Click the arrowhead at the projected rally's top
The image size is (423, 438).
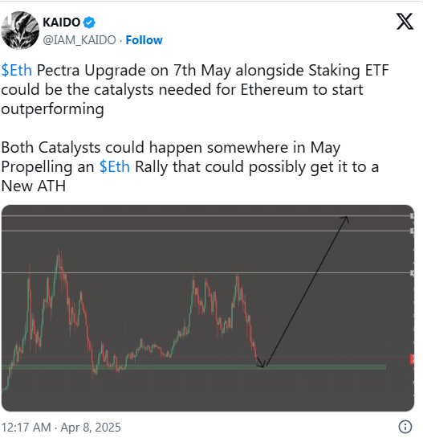click(x=346, y=219)
